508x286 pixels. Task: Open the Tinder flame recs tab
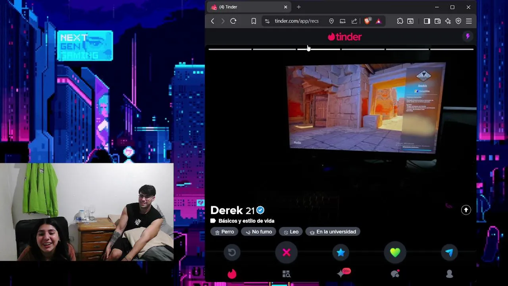click(x=232, y=274)
